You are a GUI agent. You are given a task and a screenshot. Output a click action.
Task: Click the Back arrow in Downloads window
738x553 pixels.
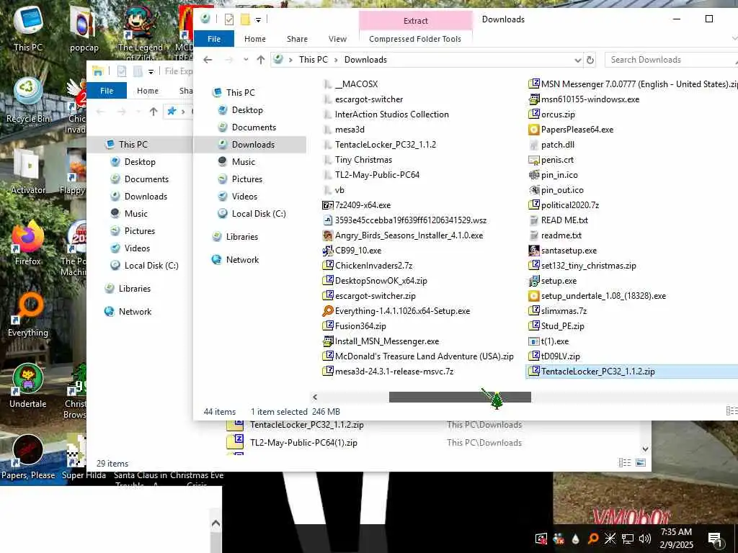point(208,60)
